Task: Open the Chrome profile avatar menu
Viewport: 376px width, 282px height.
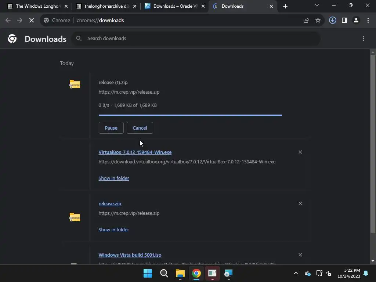Action: (356, 21)
